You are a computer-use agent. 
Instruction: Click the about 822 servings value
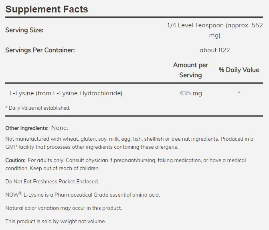click(x=214, y=50)
